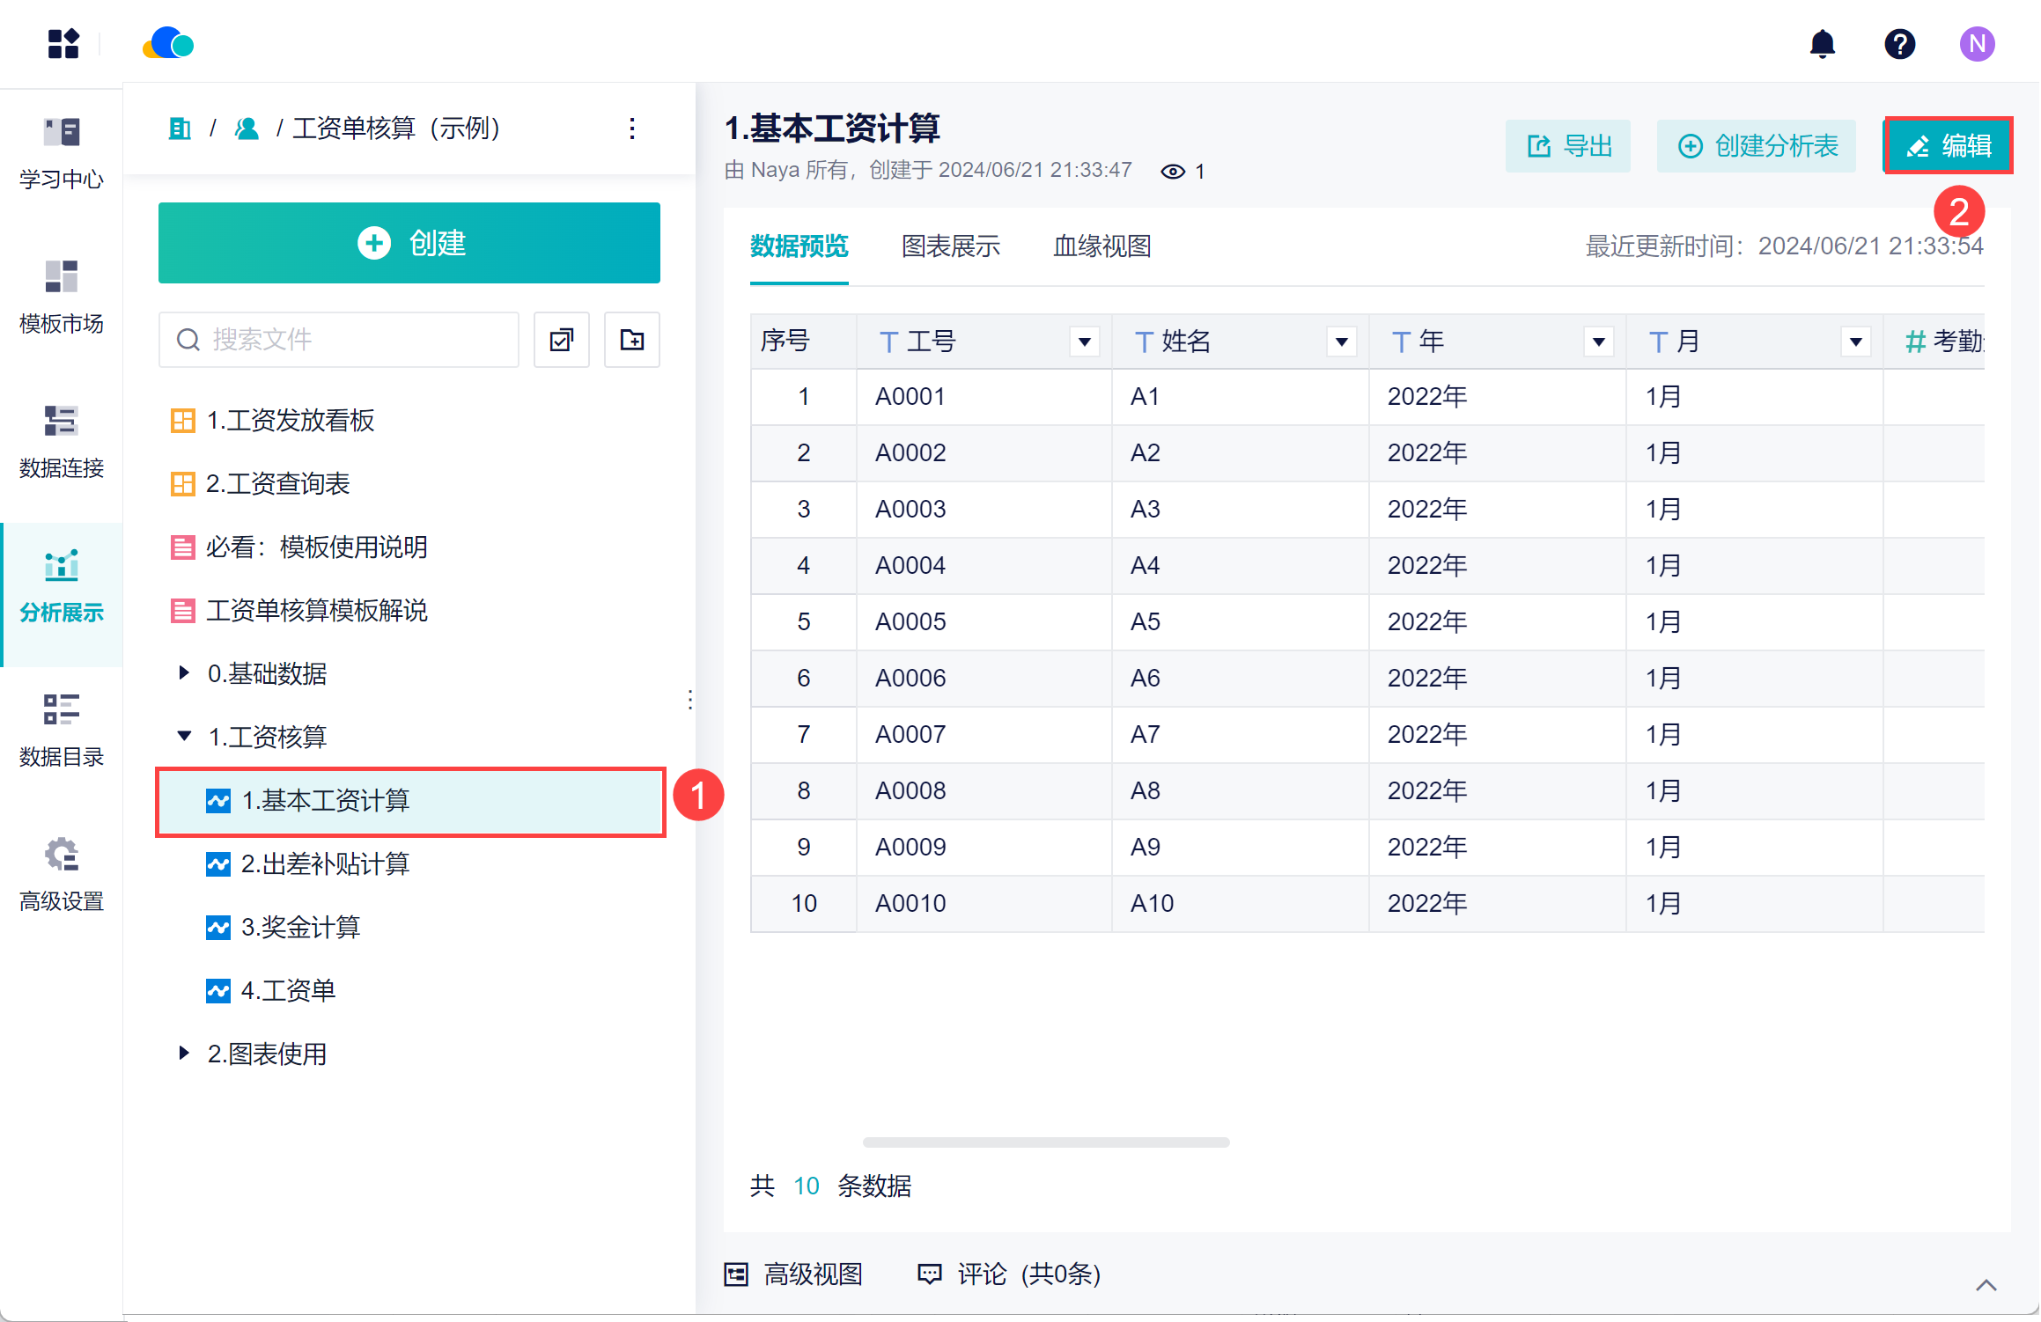Open the app grid launcher icon
This screenshot has width=2041, height=1322.
click(x=63, y=43)
